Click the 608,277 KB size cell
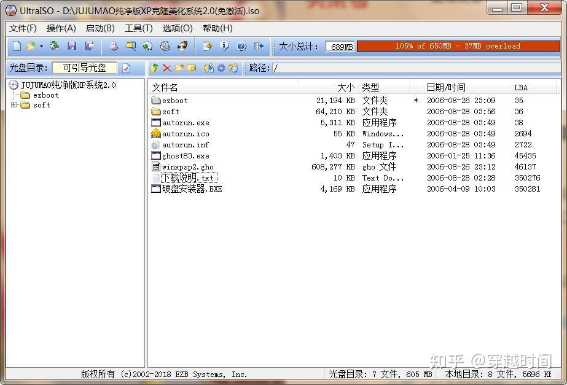This screenshot has width=567, height=385. [333, 166]
